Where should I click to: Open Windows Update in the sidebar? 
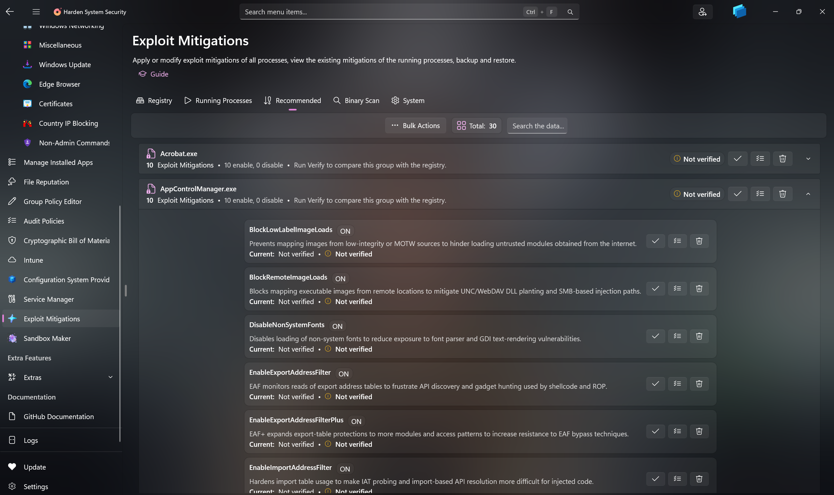point(61,65)
